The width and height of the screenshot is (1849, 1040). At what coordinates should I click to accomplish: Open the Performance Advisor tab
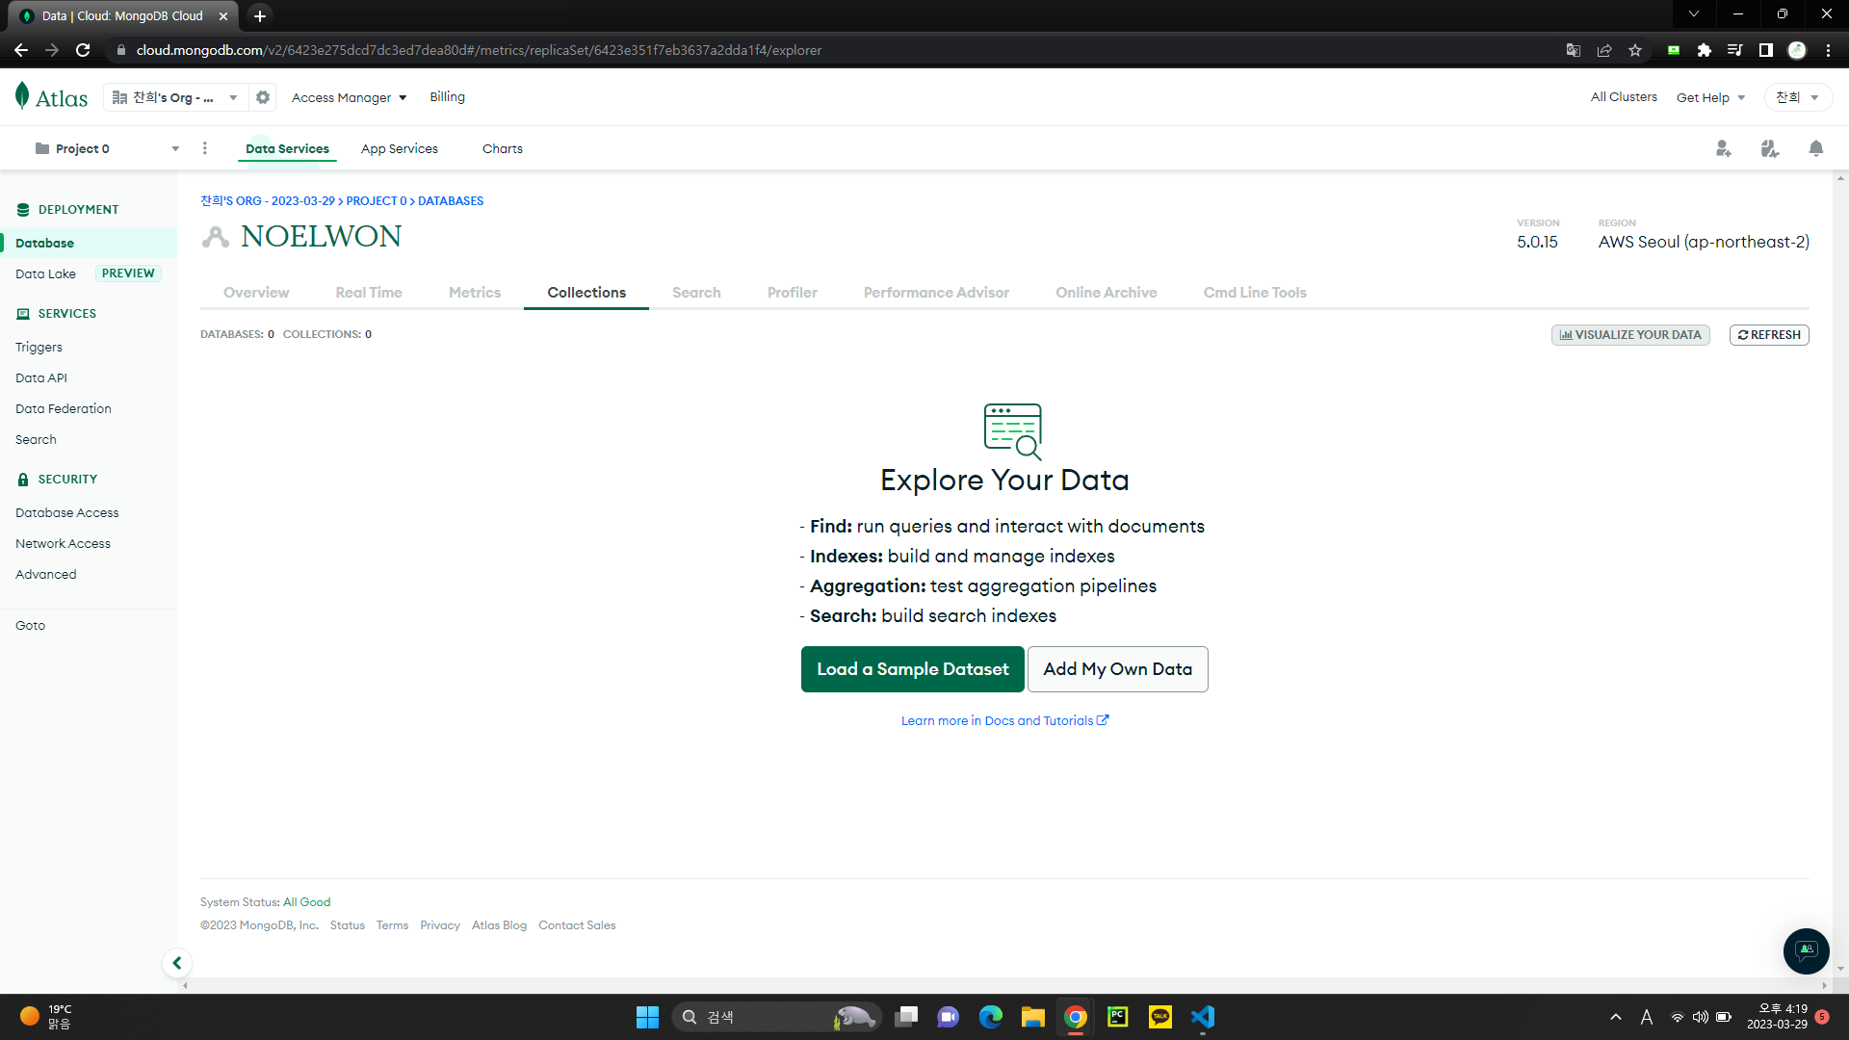click(x=936, y=292)
